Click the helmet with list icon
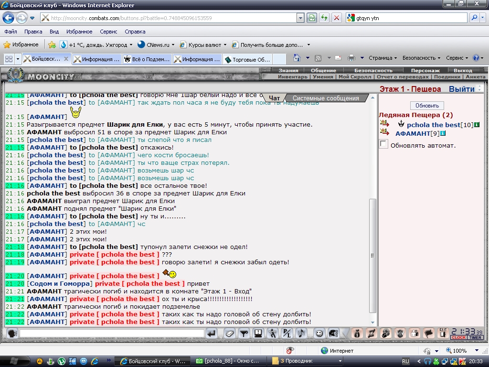Viewport: 489px width, 367px height. tap(333, 334)
